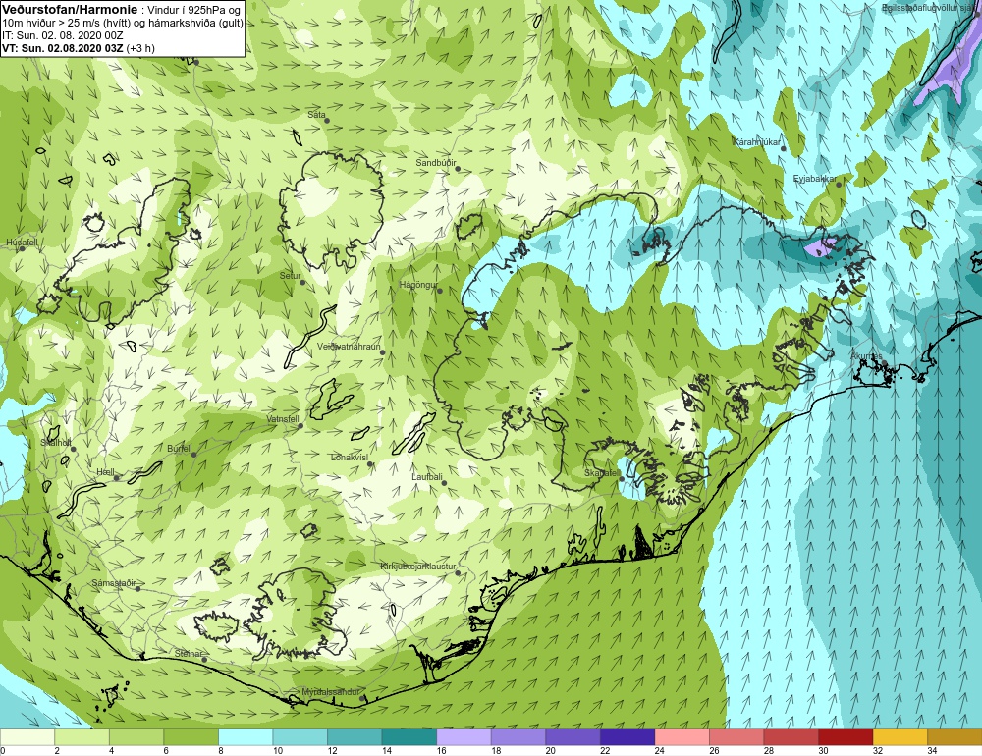The height and width of the screenshot is (756, 982).
Task: Select the Eyjabakkar place name
Action: coord(815,179)
